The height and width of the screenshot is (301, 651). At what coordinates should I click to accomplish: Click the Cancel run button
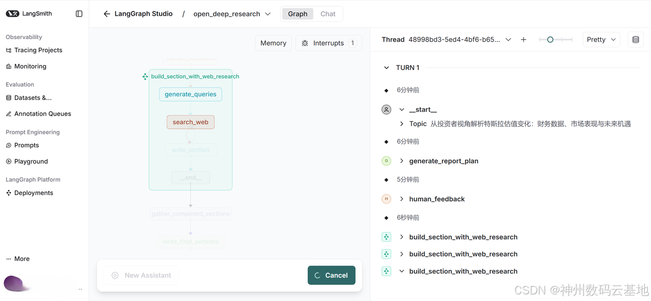(x=332, y=276)
